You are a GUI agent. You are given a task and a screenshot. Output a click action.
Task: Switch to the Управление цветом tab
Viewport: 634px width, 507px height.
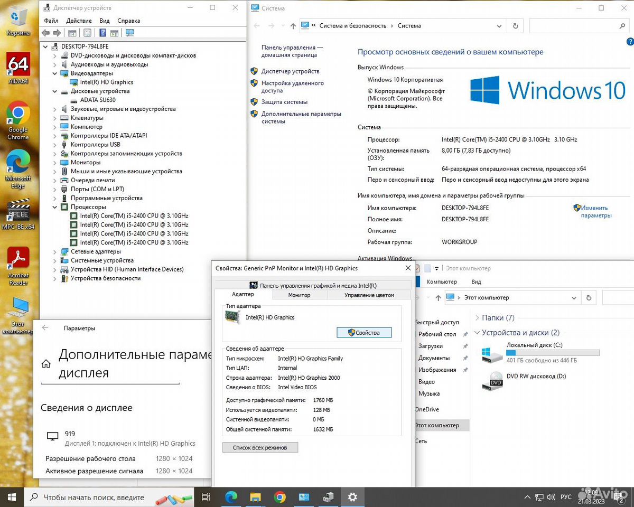click(369, 295)
